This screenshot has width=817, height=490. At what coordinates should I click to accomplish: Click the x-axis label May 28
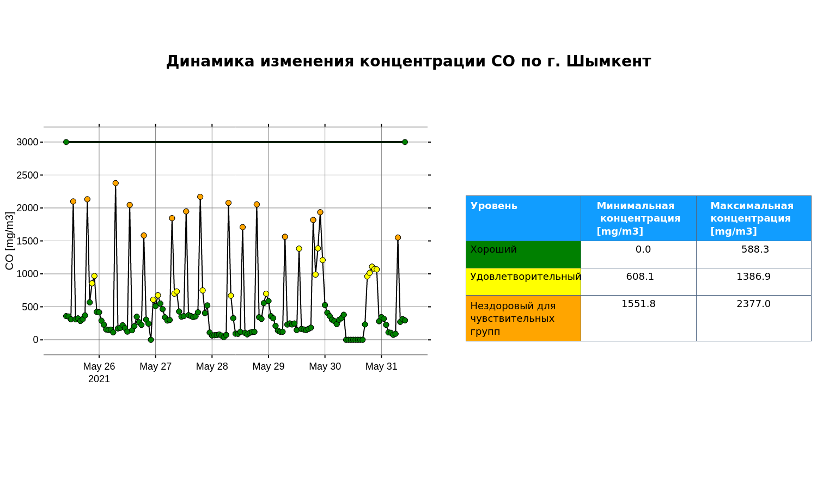tap(212, 366)
